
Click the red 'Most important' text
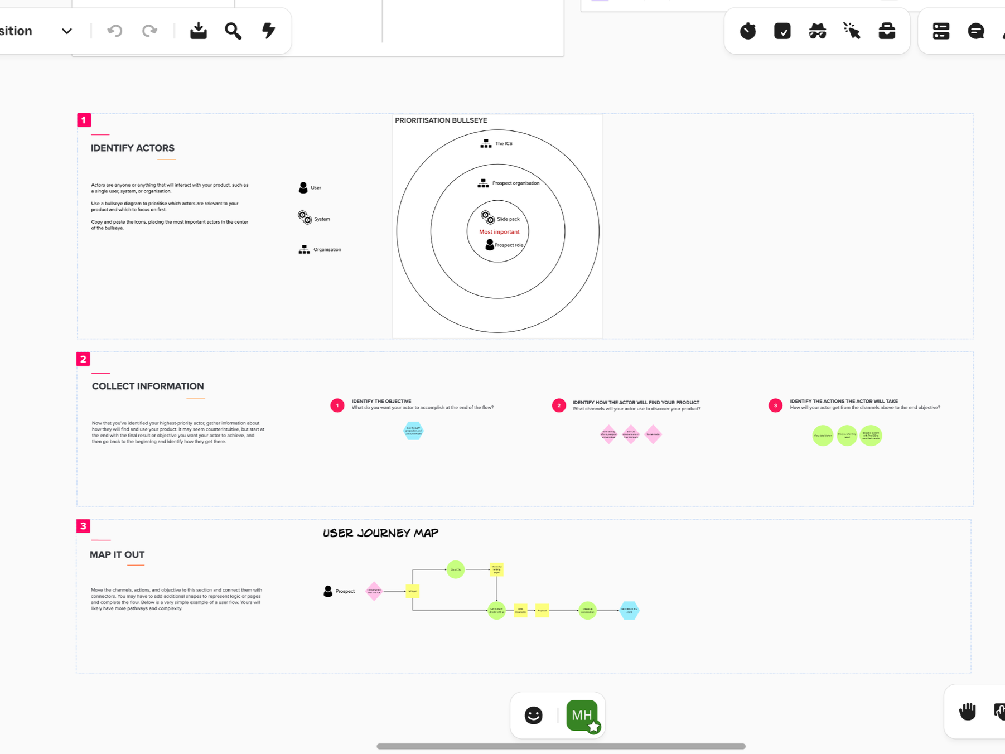(x=499, y=232)
